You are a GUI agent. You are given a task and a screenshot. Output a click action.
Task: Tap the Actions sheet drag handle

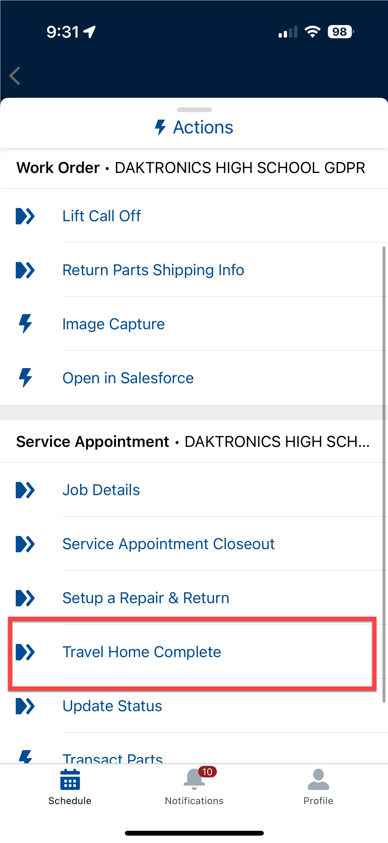pyautogui.click(x=194, y=110)
